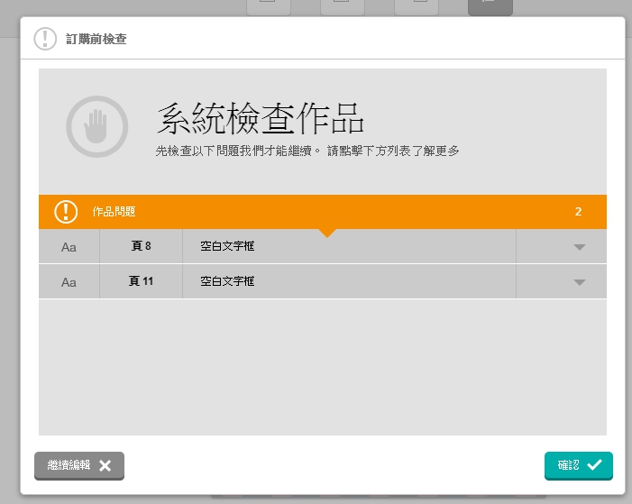Click the issue count 2 badge

578,212
